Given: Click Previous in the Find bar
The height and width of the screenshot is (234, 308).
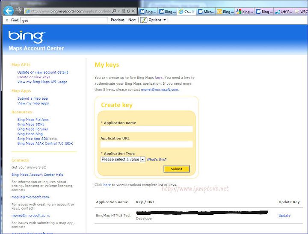Looking at the screenshot, I should pyautogui.click(x=118, y=20).
